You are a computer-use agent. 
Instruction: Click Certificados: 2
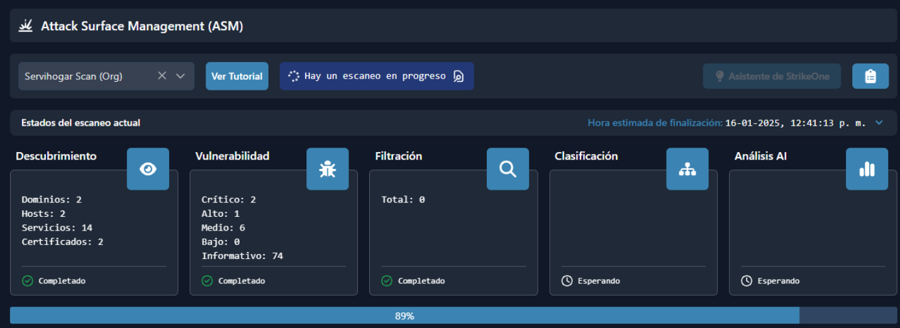coord(62,241)
